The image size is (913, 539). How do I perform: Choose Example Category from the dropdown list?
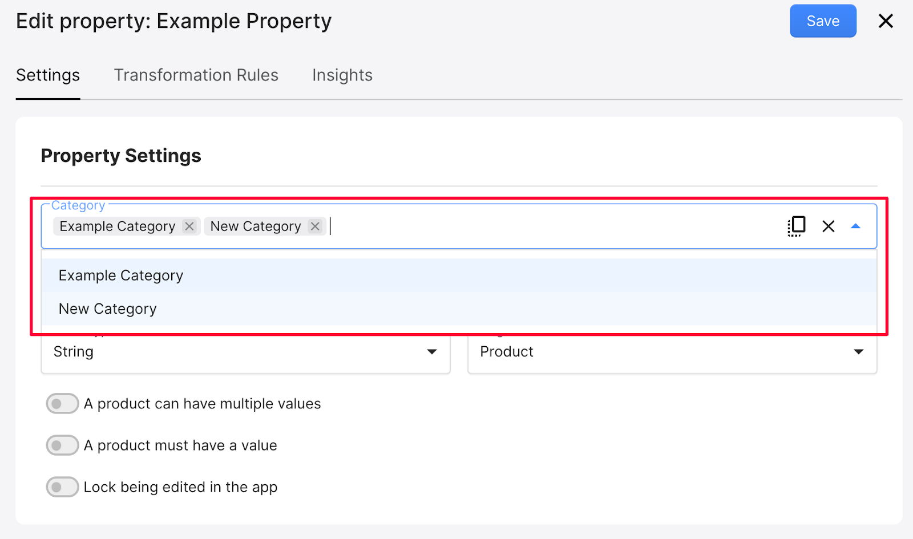tap(121, 275)
